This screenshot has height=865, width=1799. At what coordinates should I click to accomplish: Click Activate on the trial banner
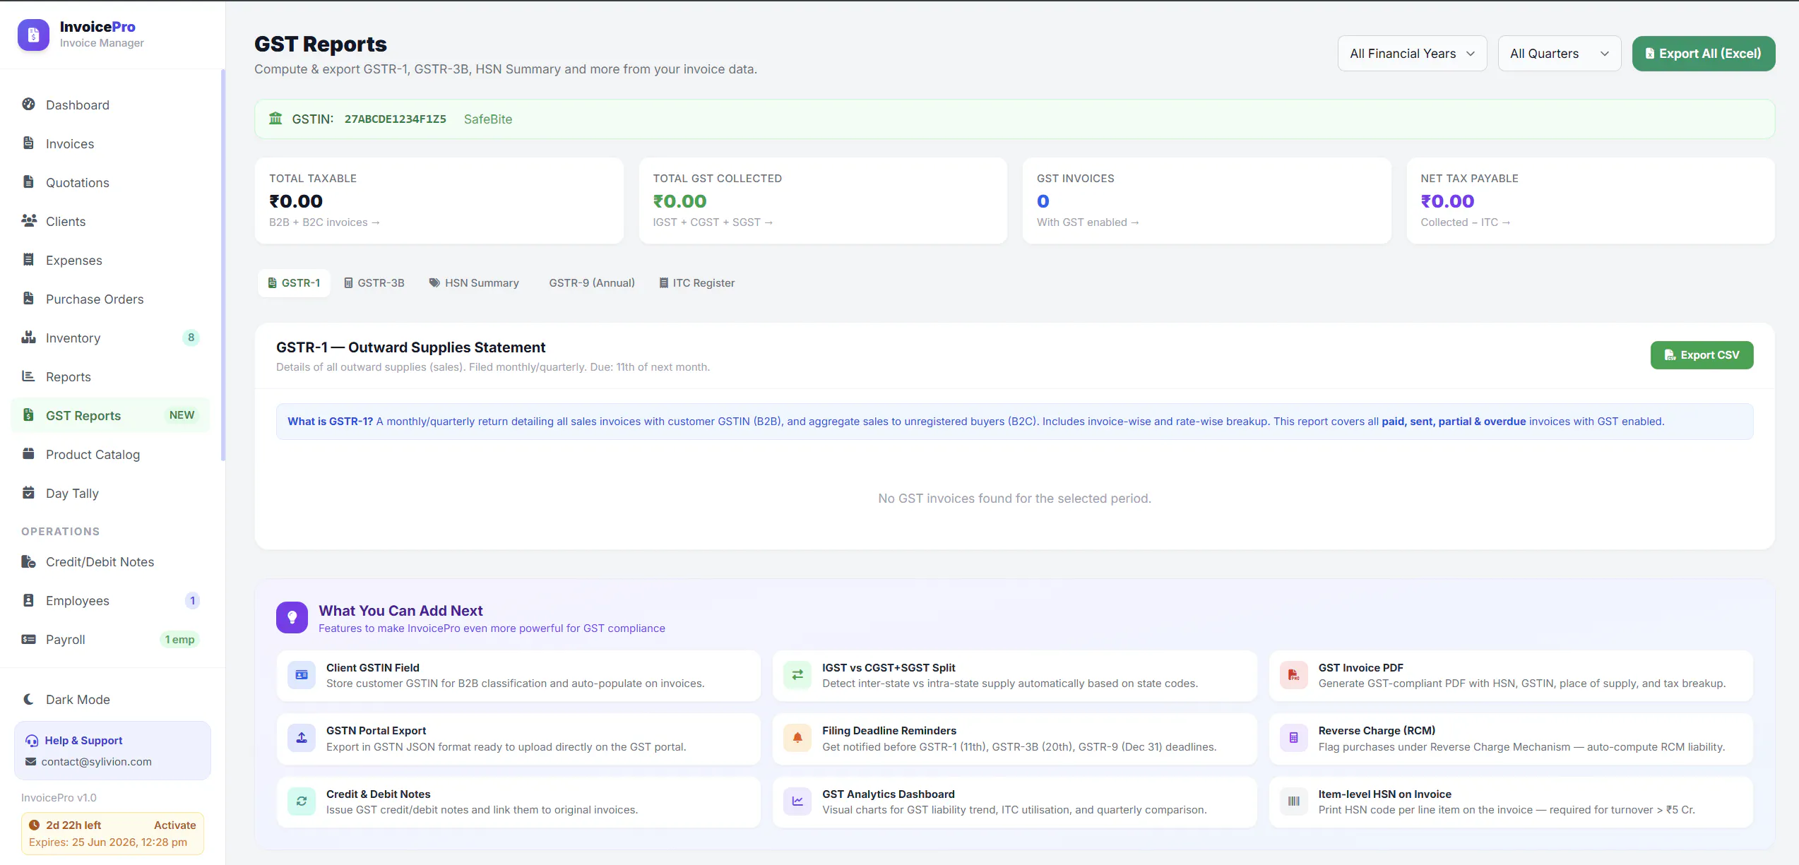[x=174, y=825]
